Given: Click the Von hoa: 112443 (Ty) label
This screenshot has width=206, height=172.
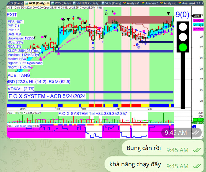Looking at the screenshot, I should (x=23, y=55).
